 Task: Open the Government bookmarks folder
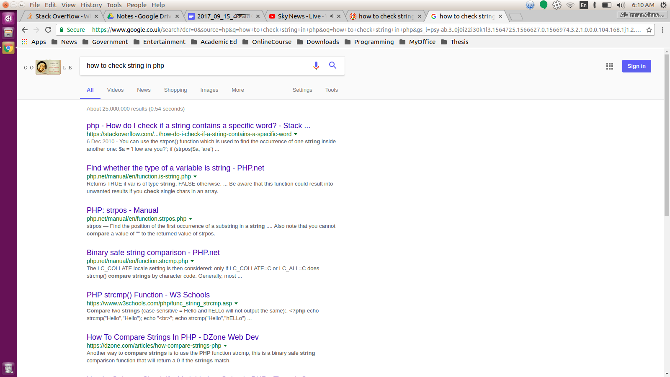[x=105, y=42]
